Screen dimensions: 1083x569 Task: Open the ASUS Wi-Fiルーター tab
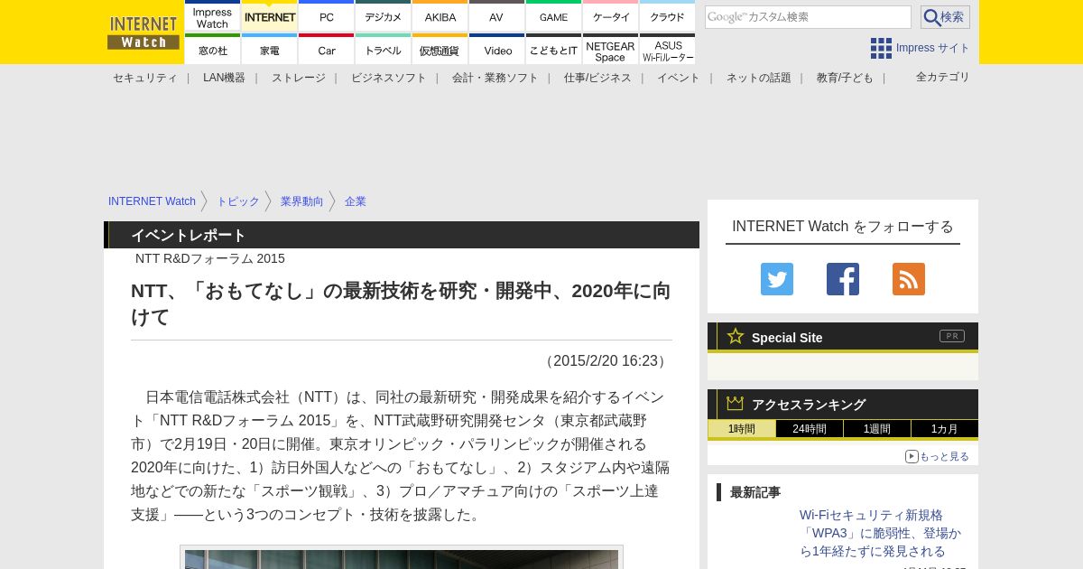(668, 50)
